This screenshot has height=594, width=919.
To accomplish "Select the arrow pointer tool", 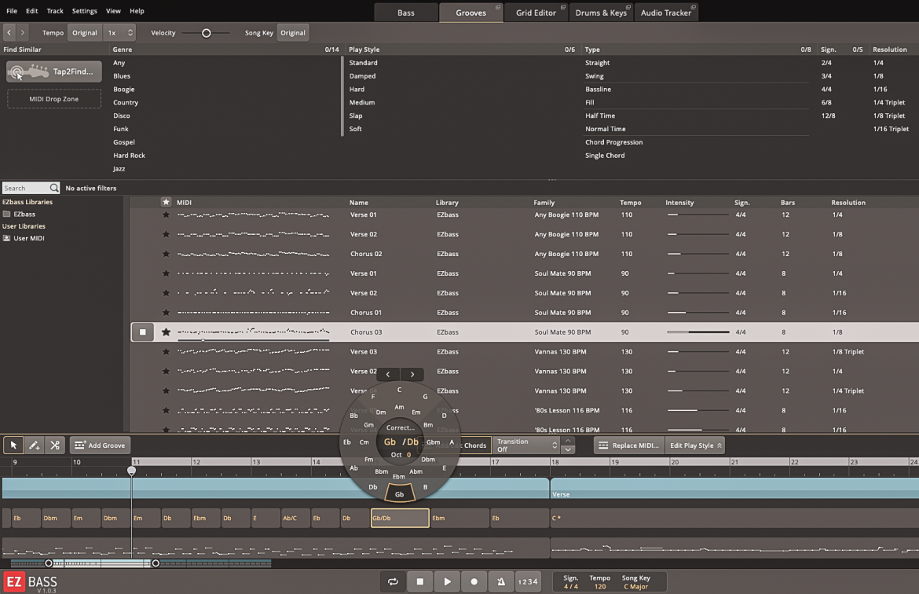I will click(x=13, y=445).
